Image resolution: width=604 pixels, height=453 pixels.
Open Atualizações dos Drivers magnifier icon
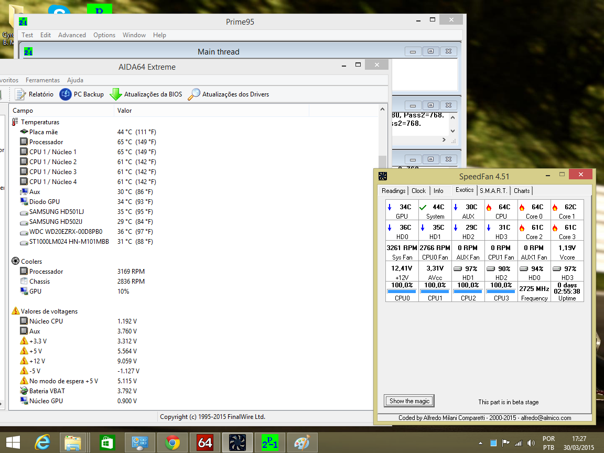click(194, 94)
